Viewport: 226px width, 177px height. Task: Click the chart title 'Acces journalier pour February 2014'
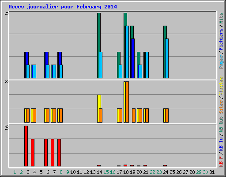(63, 7)
